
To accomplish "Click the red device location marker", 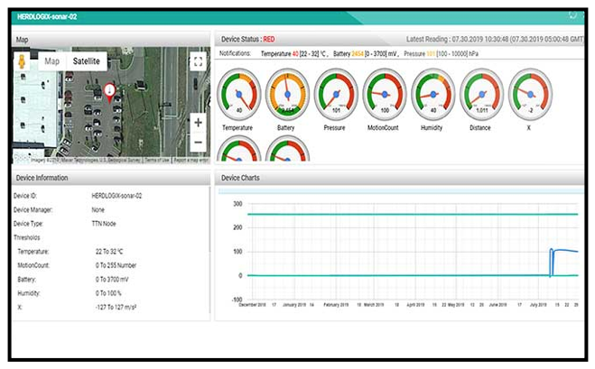I will 109,91.
